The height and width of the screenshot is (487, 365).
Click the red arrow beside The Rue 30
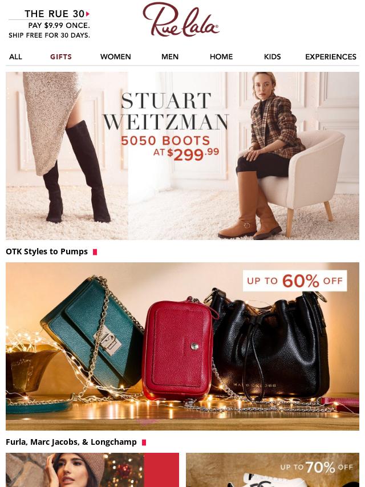point(88,14)
